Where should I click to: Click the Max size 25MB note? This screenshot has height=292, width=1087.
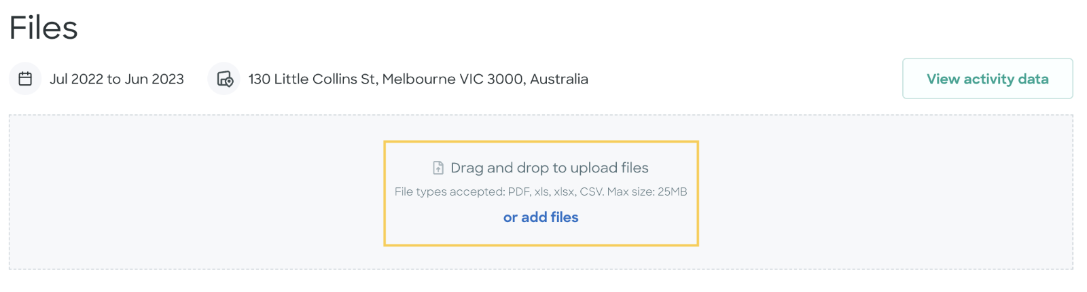(x=647, y=192)
